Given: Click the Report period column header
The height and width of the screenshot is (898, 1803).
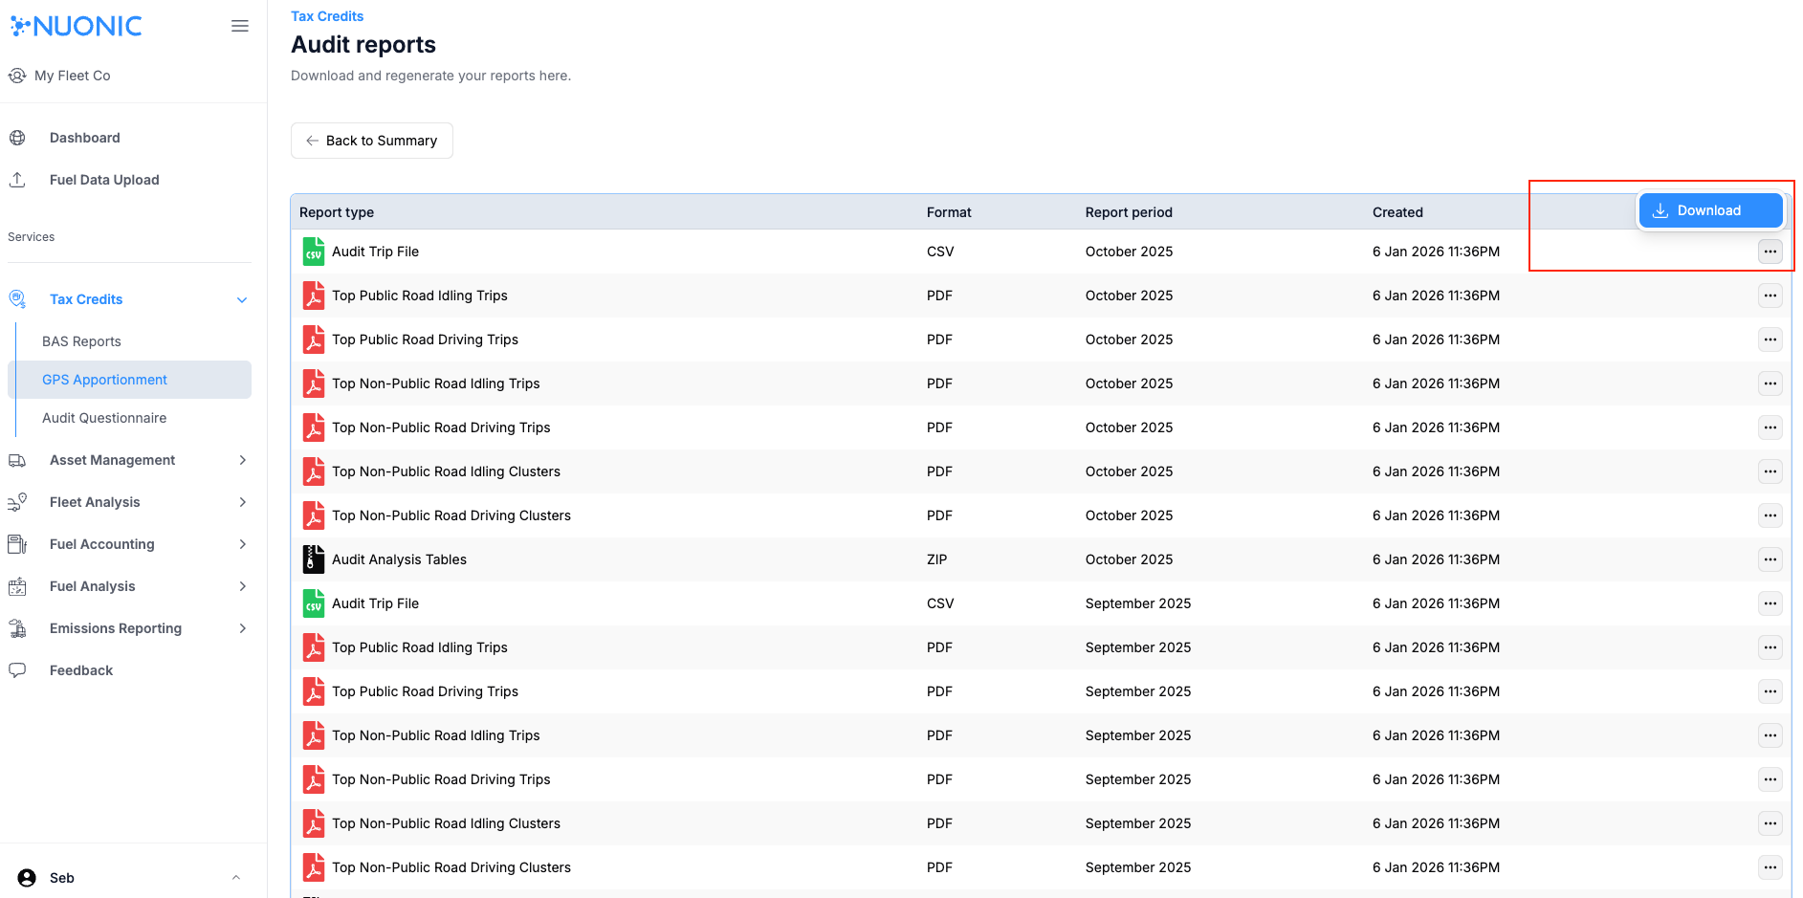Looking at the screenshot, I should tap(1129, 212).
